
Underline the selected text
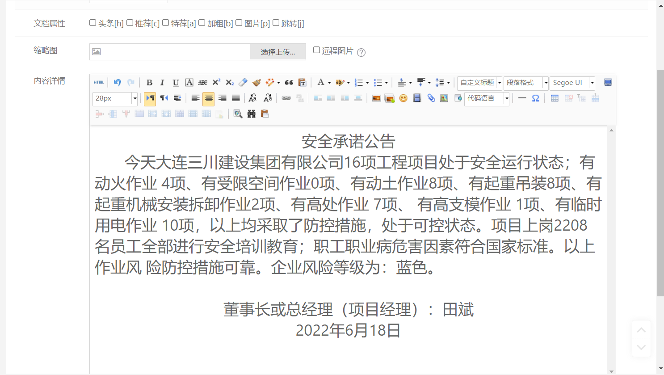[176, 83]
